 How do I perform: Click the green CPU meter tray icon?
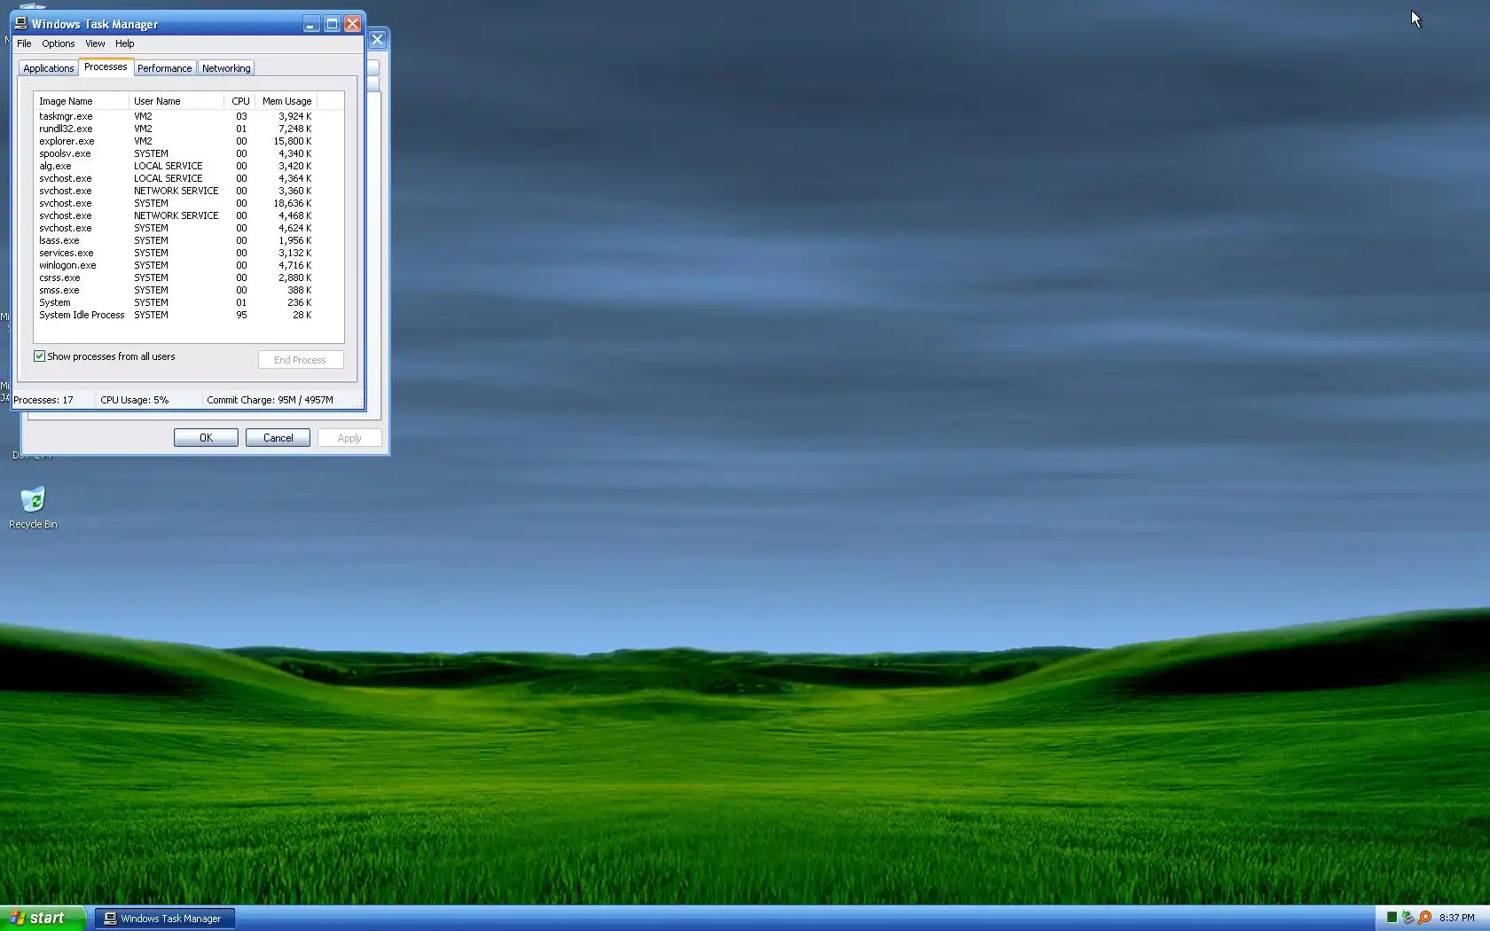click(1392, 918)
